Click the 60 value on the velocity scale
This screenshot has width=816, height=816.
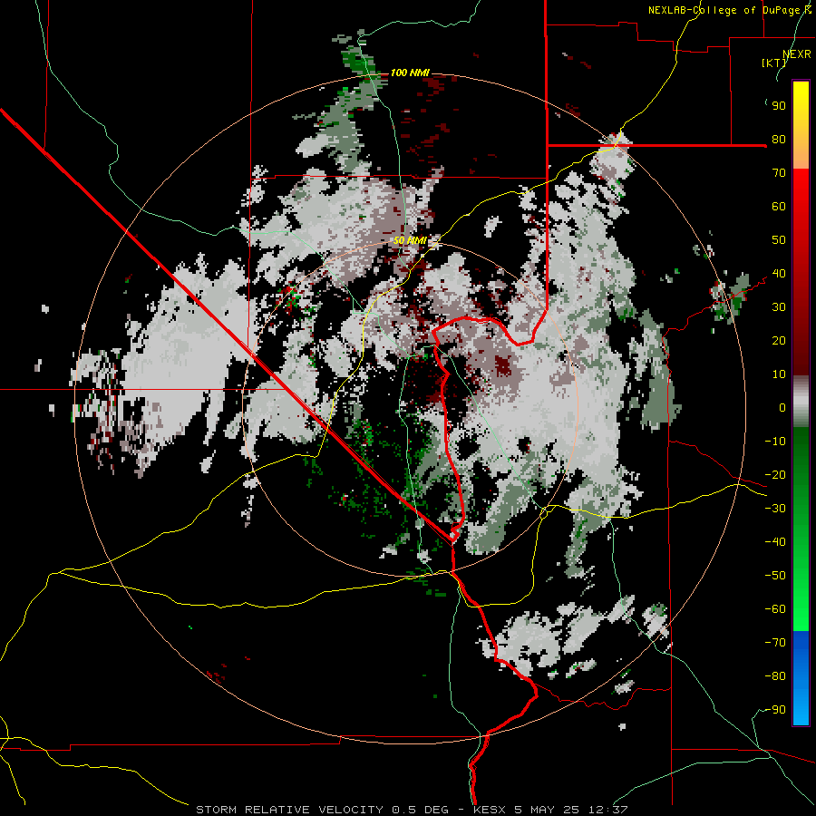point(779,206)
